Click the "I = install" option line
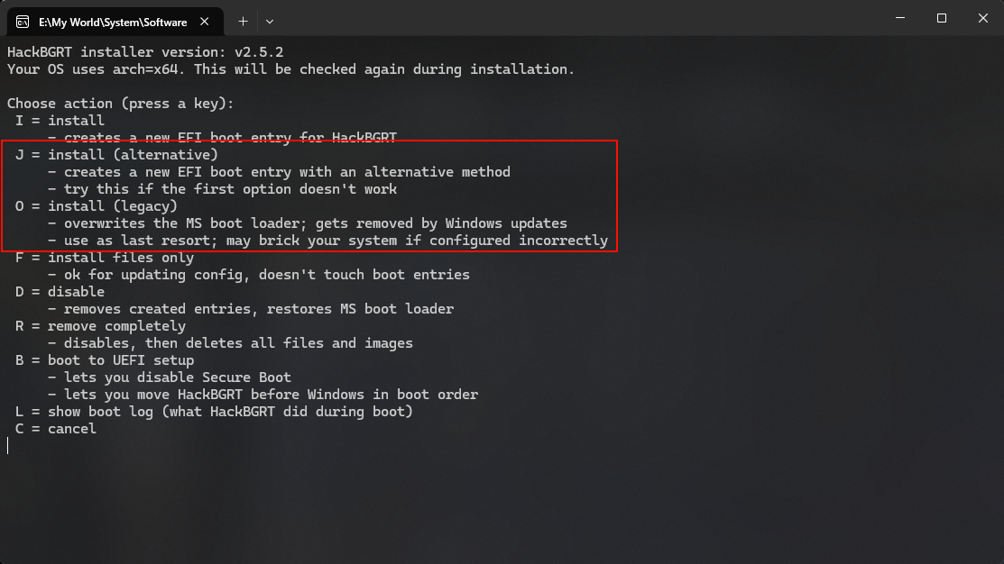Screen dimensions: 1004x564 click(x=60, y=121)
